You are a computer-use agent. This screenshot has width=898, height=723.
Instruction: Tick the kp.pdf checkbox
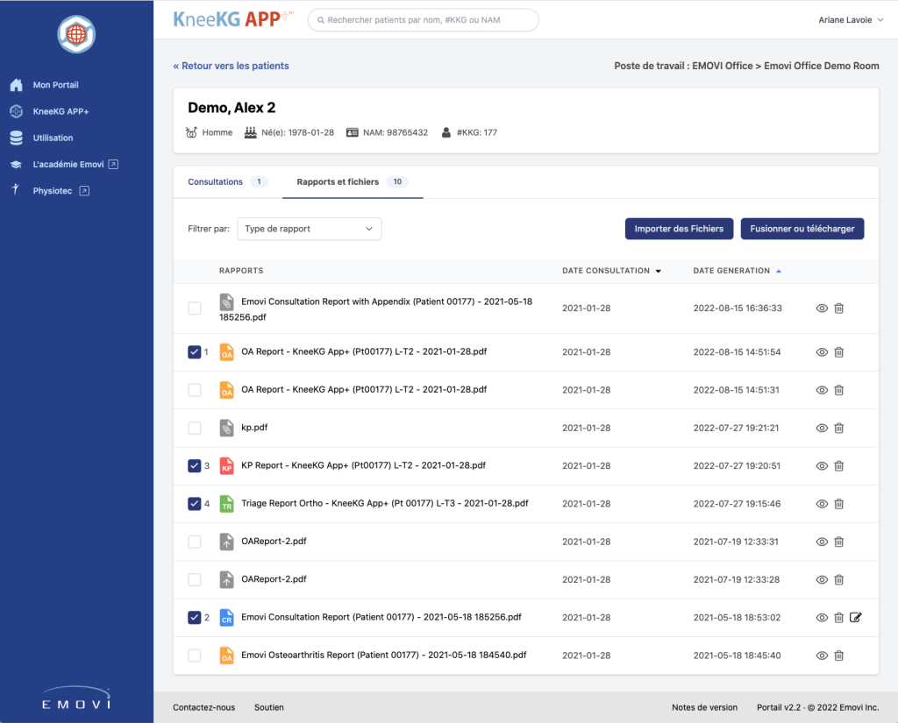tap(195, 428)
